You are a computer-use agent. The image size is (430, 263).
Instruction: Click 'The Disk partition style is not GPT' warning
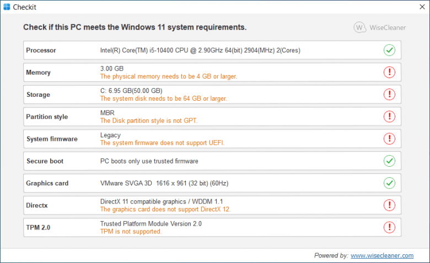[149, 120]
